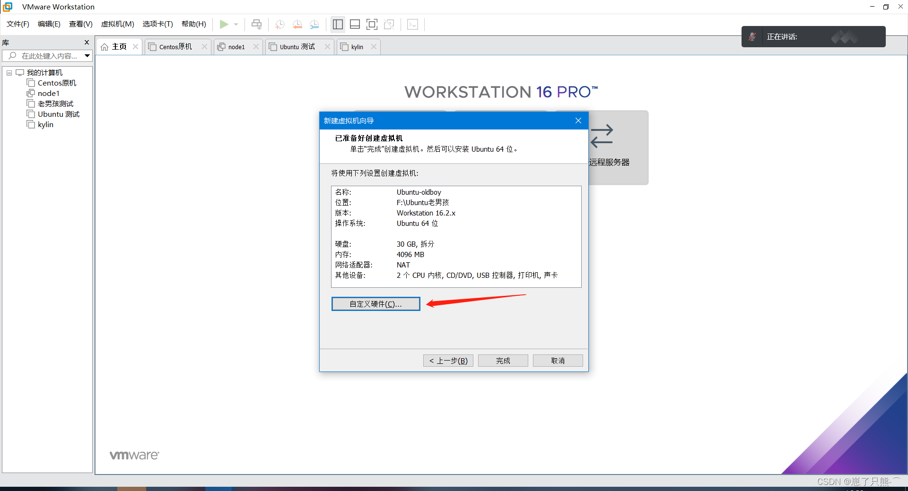Click the console view toolbar icon
This screenshot has height=491, width=908.
tap(412, 24)
